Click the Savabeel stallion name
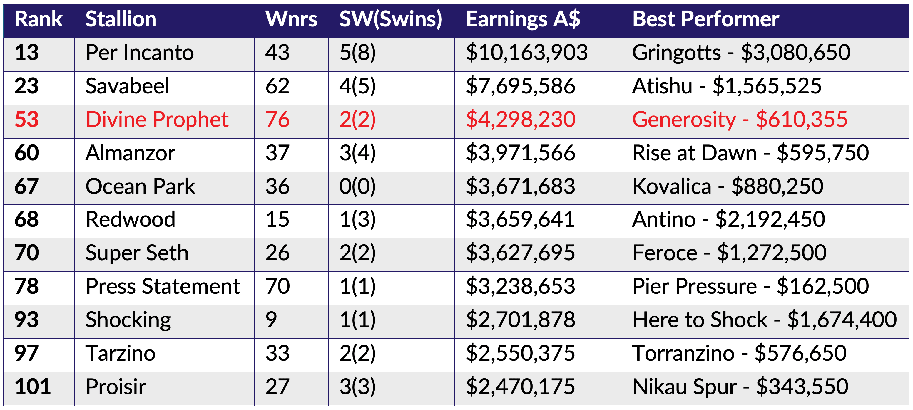Viewport: 913px width, 410px height. tap(127, 86)
